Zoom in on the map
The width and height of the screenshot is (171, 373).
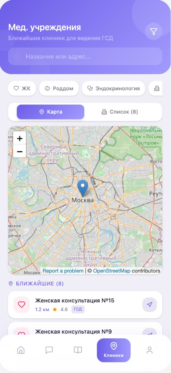(20, 138)
